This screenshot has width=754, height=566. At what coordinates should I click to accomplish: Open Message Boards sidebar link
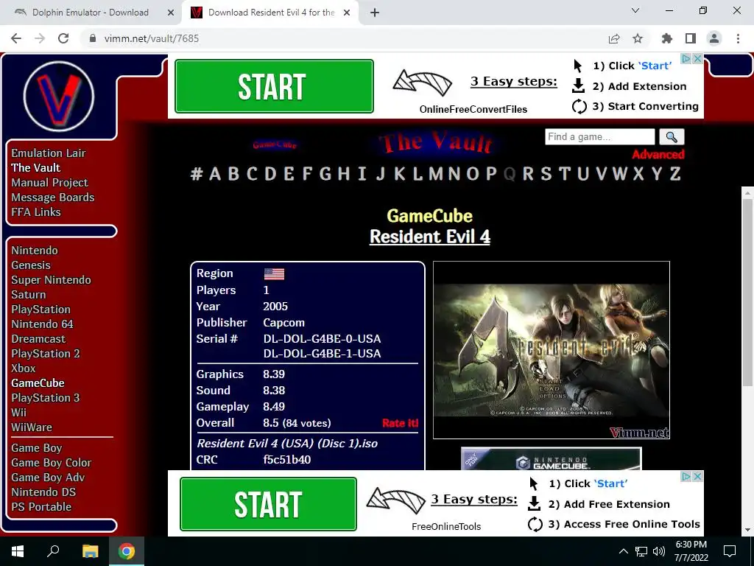(53, 198)
